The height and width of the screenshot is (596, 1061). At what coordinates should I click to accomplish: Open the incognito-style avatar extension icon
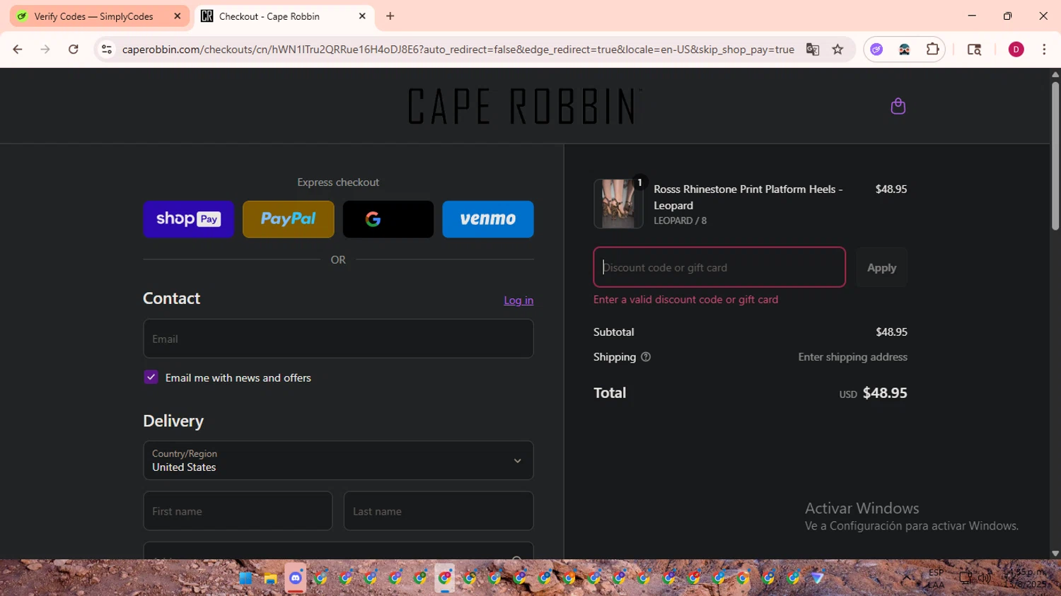click(x=905, y=49)
